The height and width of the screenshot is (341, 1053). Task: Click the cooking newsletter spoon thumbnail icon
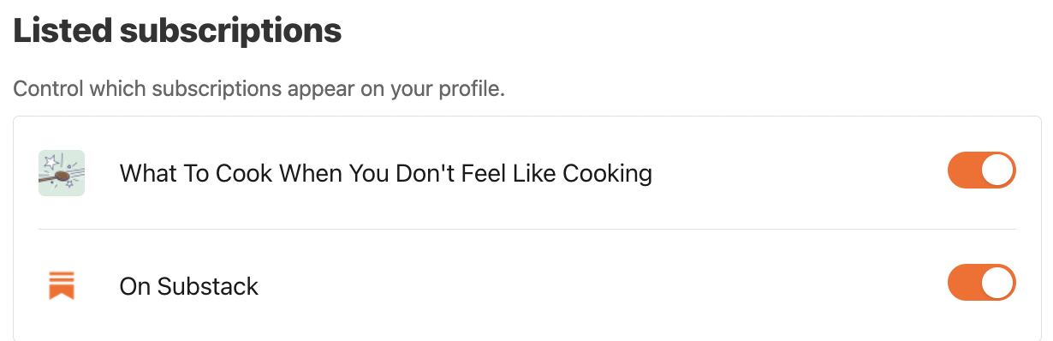coord(62,173)
